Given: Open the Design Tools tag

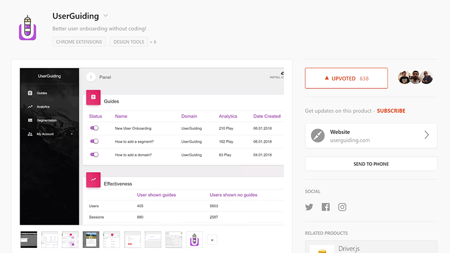Looking at the screenshot, I should tap(129, 42).
